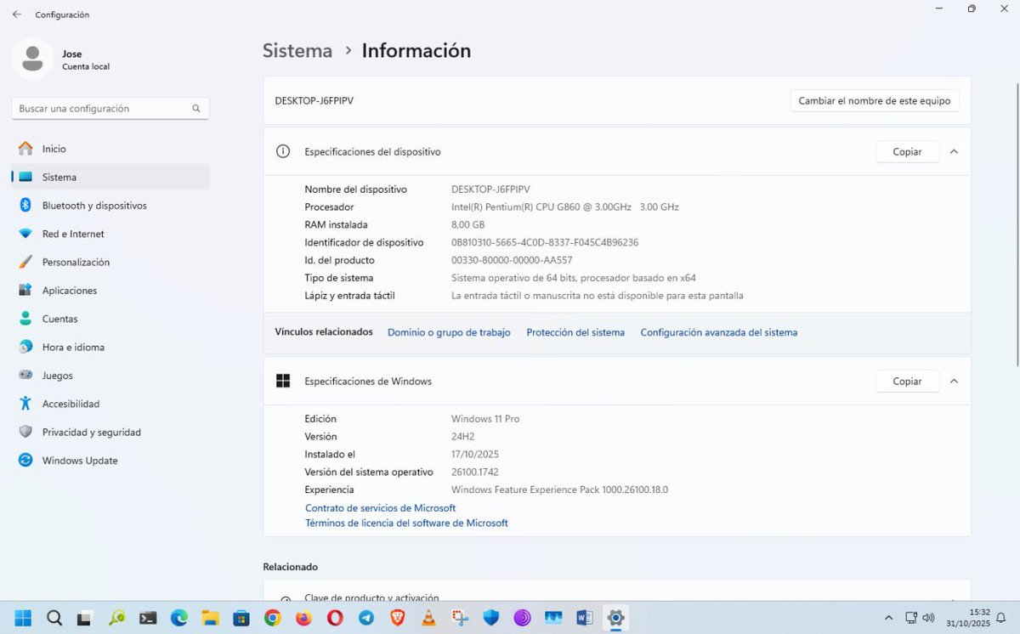Launch the Brave browser
Image resolution: width=1020 pixels, height=634 pixels.
click(x=396, y=618)
